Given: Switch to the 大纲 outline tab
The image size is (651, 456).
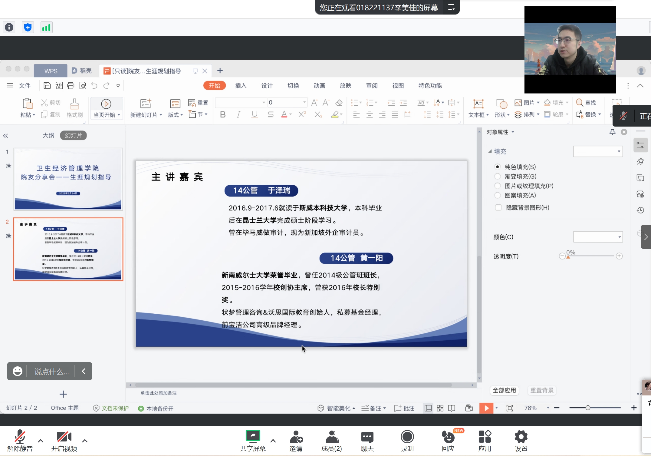Looking at the screenshot, I should [48, 135].
